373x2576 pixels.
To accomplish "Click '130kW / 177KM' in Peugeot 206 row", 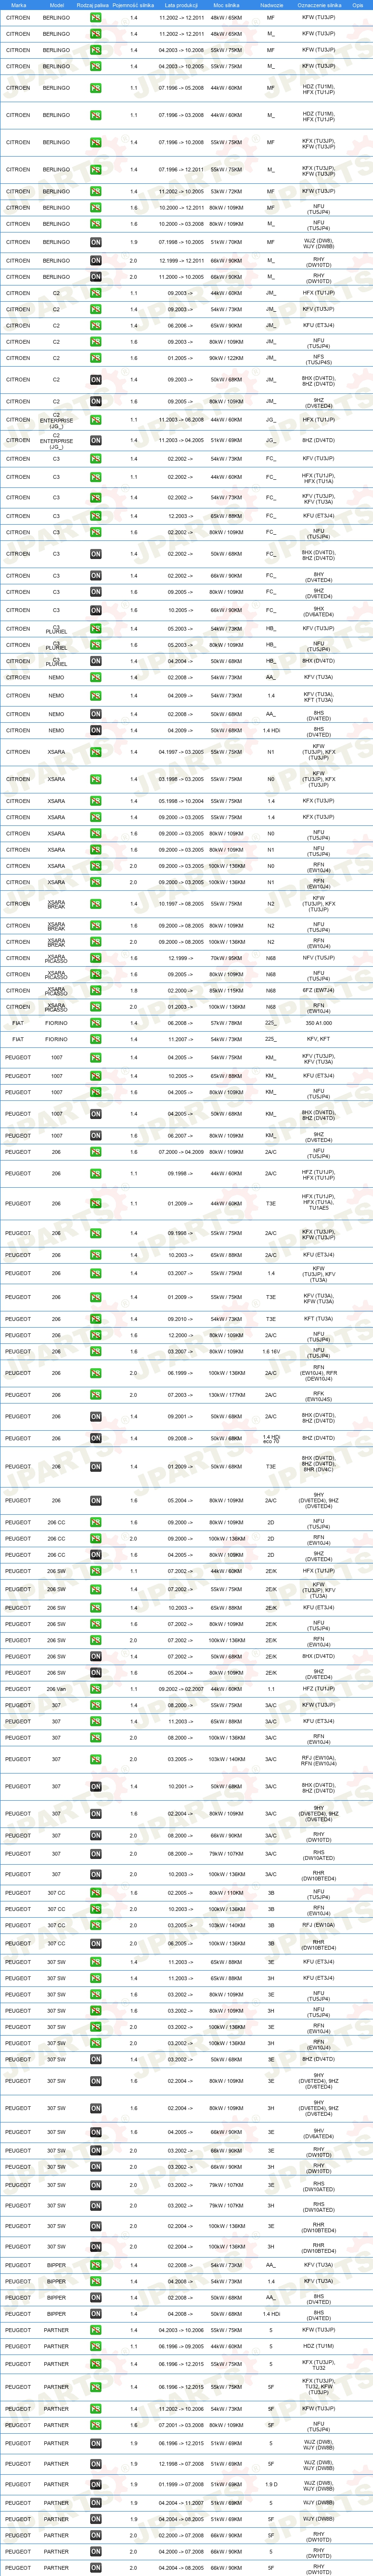I will (x=226, y=1395).
